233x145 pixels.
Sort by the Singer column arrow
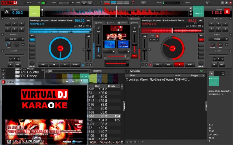point(203,76)
